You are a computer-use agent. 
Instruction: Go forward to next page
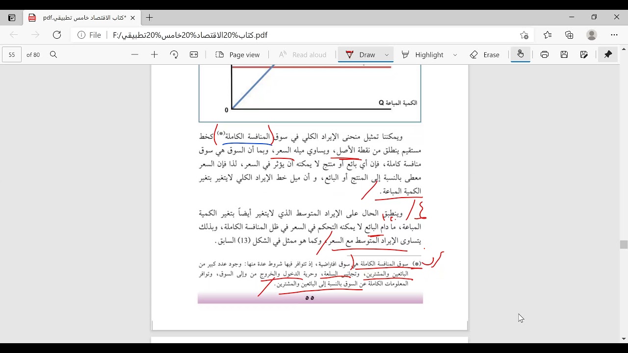point(35,35)
